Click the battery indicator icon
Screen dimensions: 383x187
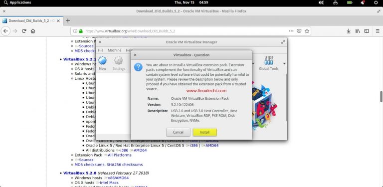click(x=350, y=2)
